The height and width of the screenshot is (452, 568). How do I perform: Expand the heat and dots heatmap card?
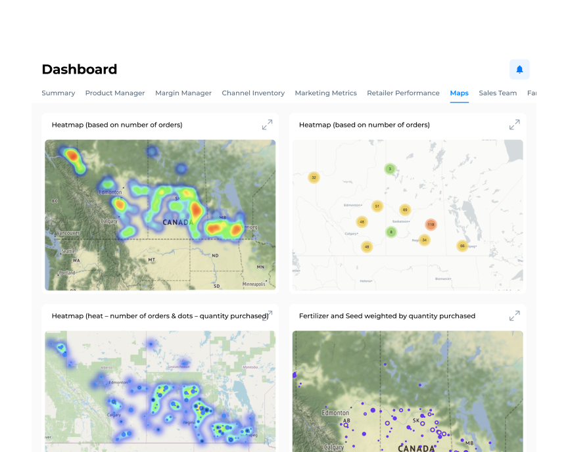[268, 315]
